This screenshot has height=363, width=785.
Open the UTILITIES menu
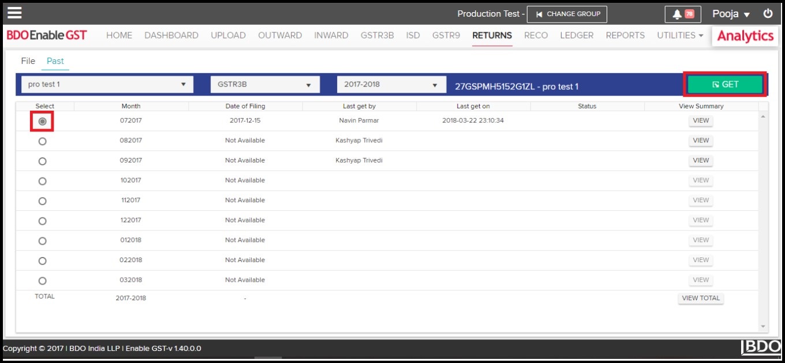click(680, 36)
